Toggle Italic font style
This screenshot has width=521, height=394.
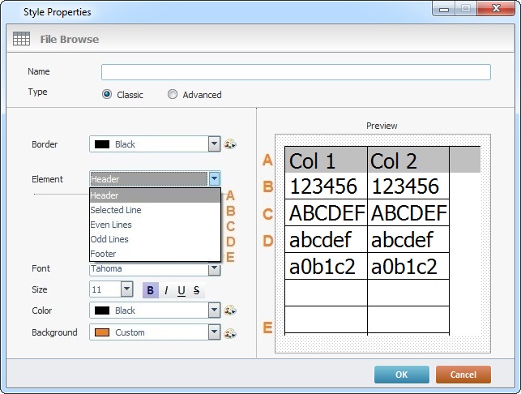point(166,290)
